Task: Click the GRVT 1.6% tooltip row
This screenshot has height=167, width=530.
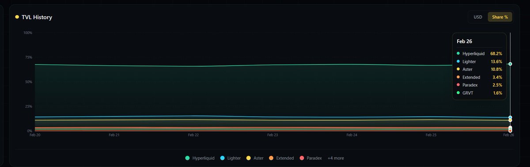Action: 479,93
